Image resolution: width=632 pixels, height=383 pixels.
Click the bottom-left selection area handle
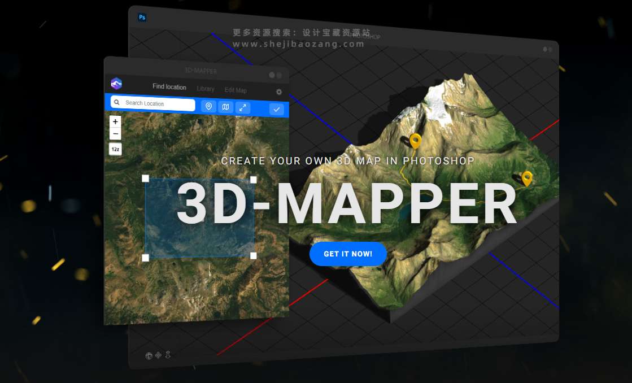point(146,258)
